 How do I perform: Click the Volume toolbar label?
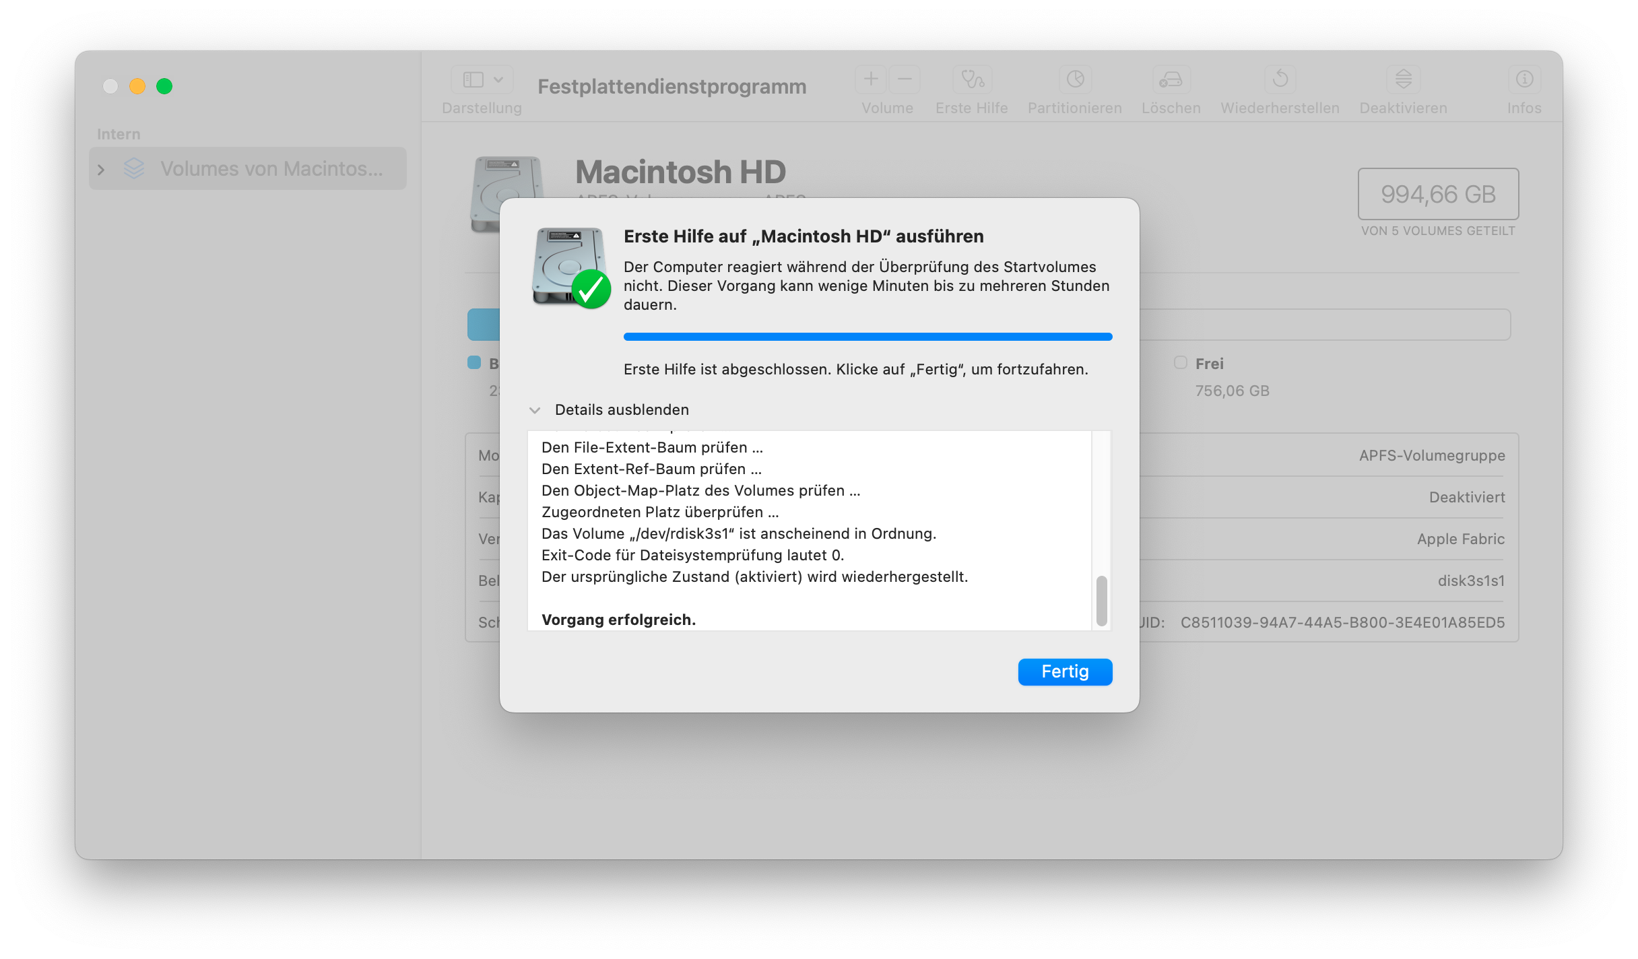pyautogui.click(x=887, y=108)
